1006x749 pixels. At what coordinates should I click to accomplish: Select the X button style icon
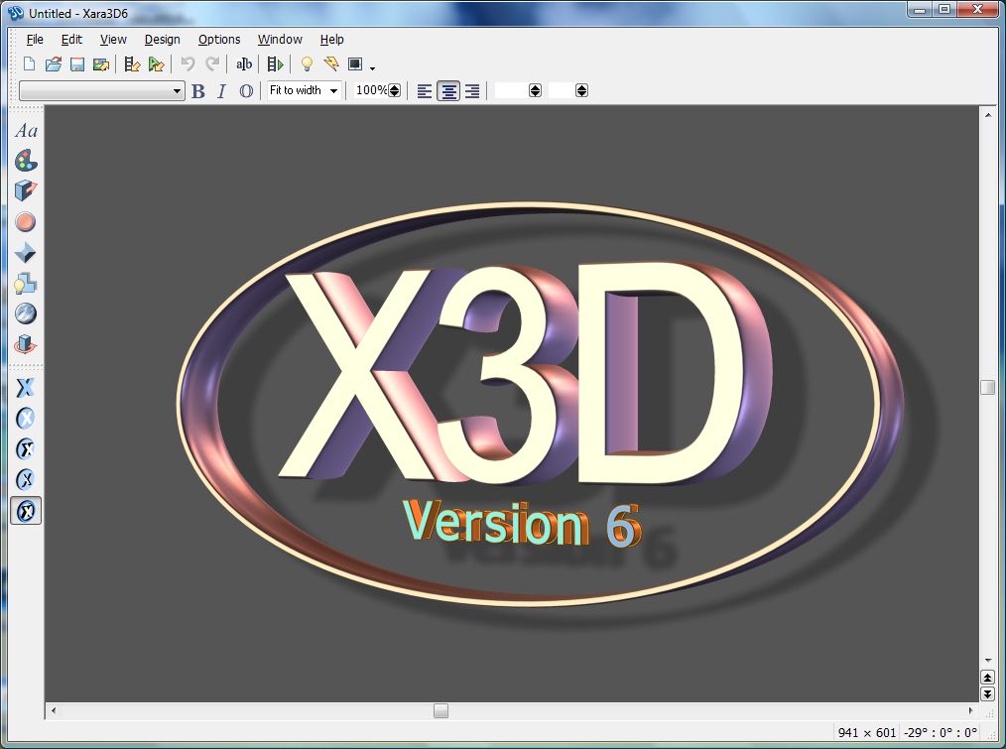pos(26,419)
